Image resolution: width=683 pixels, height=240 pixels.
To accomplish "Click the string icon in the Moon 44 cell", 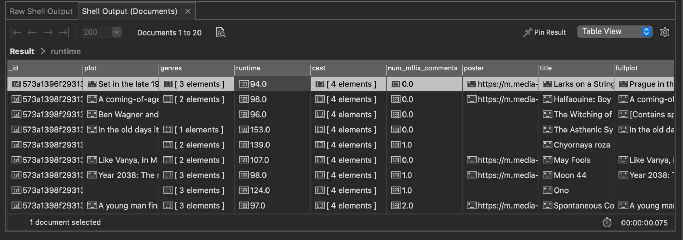I will click(548, 175).
